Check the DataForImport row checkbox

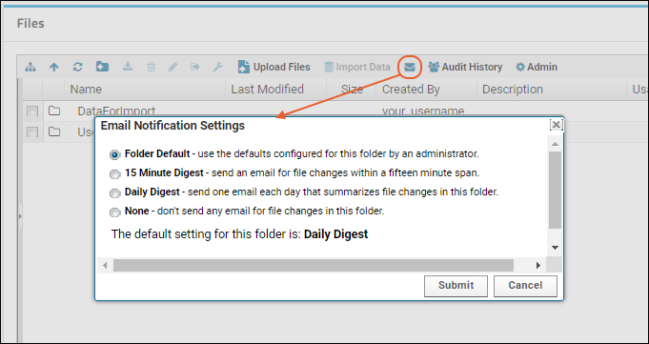[32, 111]
